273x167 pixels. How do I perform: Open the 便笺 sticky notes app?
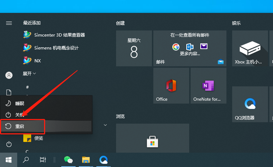[33, 138]
